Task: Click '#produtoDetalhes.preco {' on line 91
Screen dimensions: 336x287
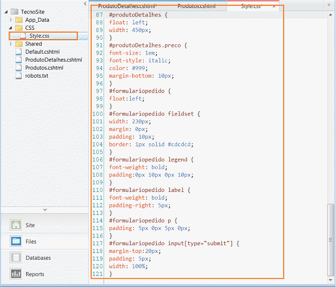Action: (148, 45)
